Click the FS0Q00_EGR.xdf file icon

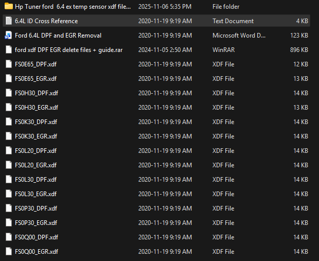[8, 252]
